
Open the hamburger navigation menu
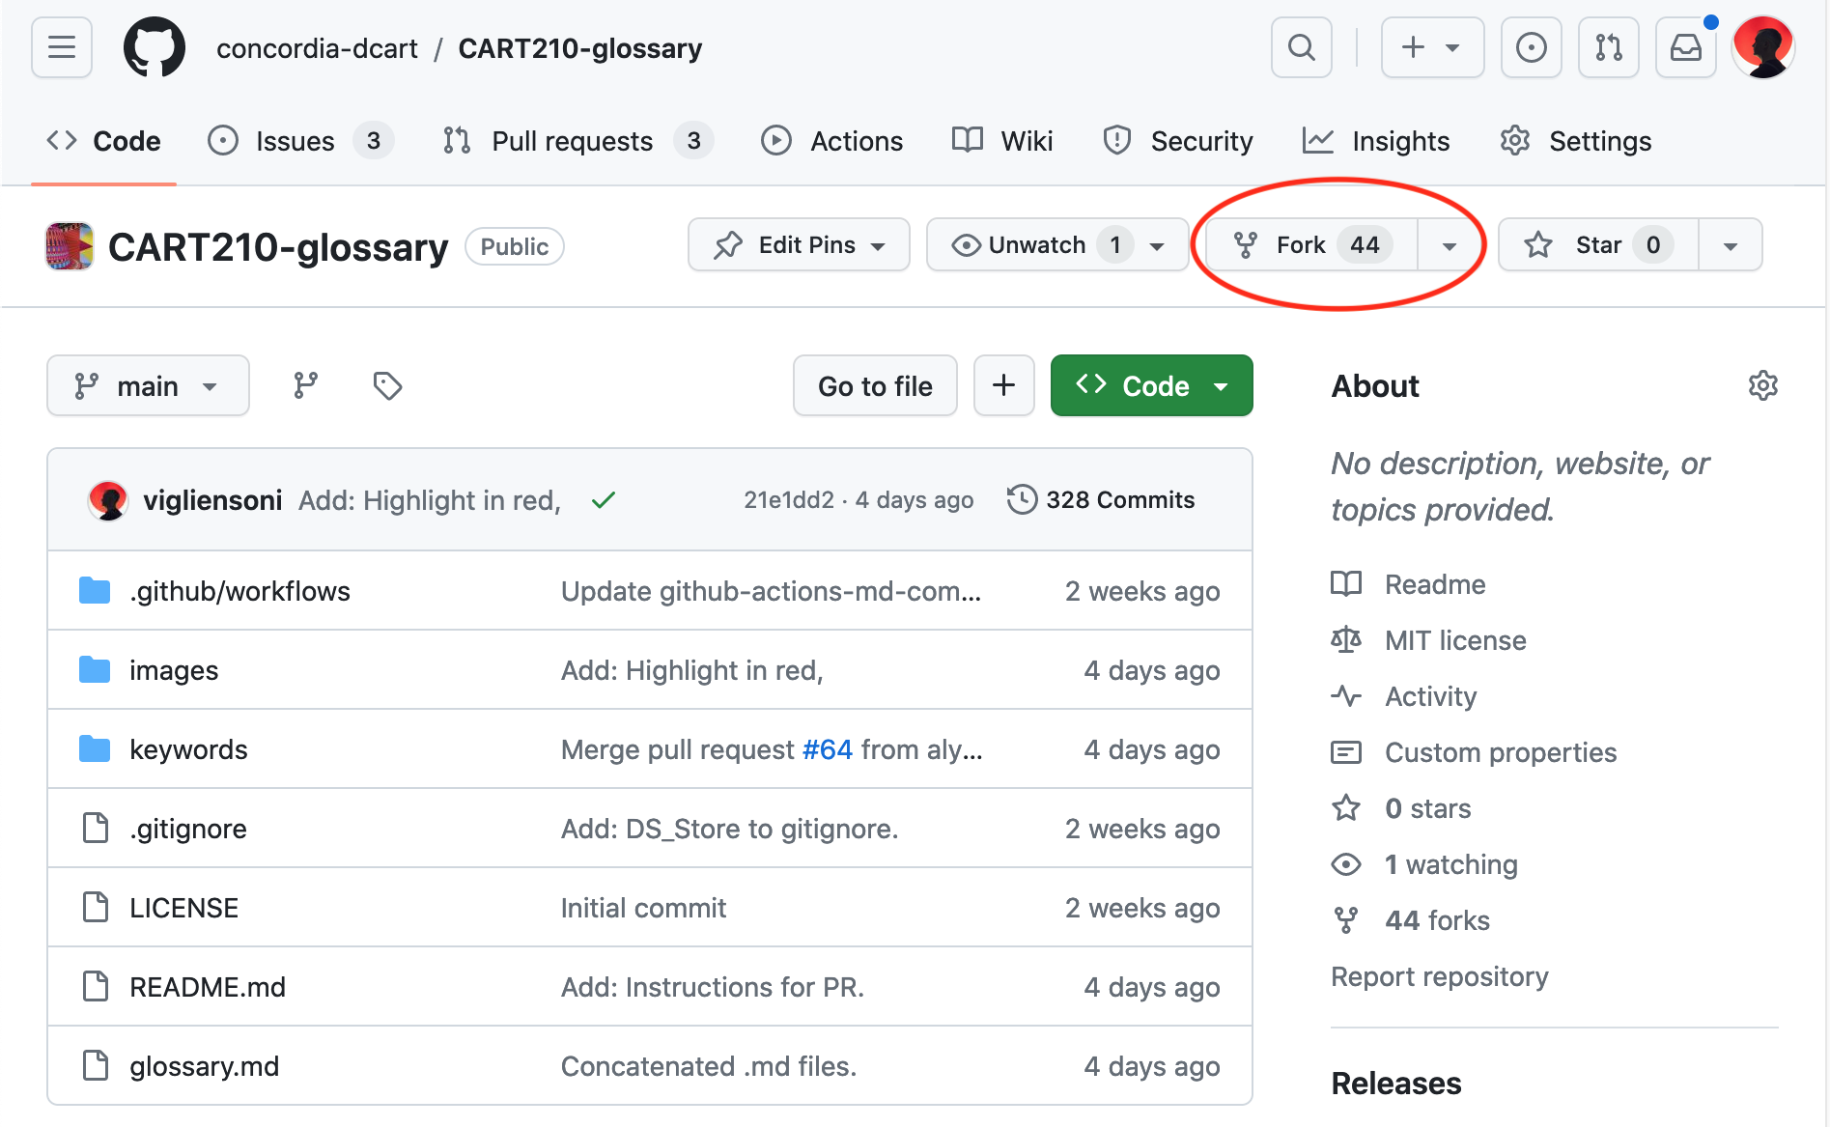click(x=62, y=47)
